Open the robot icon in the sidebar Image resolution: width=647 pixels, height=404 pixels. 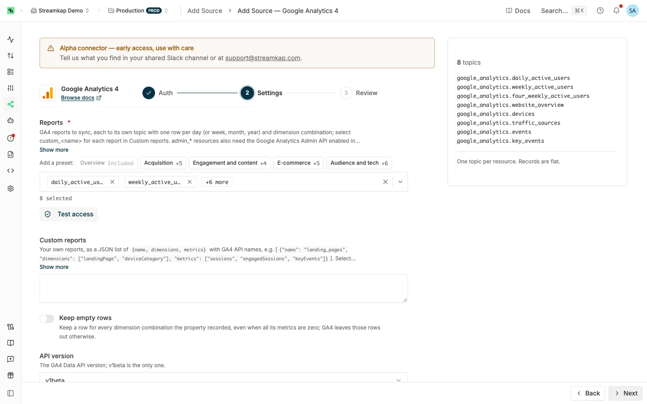point(11,120)
